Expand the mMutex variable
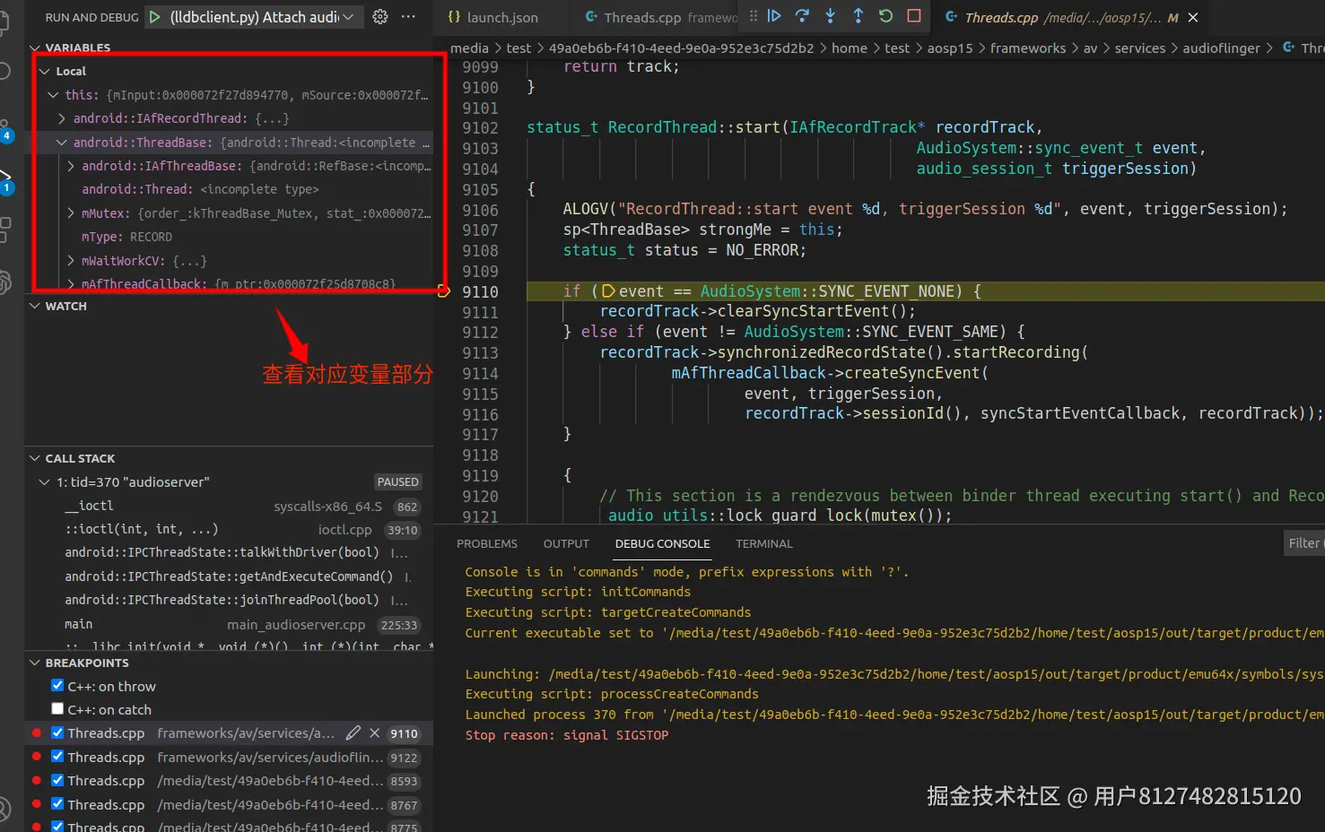Screen dimensions: 1325x832 pyautogui.click(x=71, y=213)
